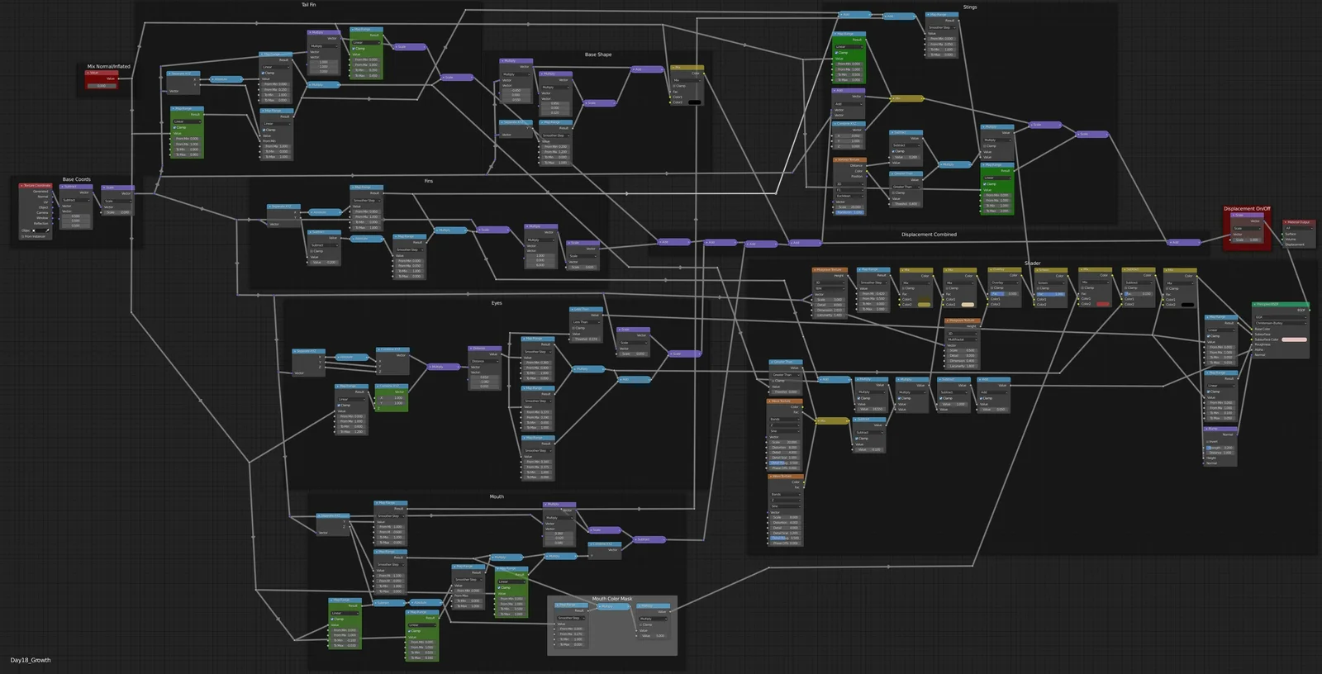Collapse the Greater Than node arrow
The image size is (1322, 674).
point(771,362)
